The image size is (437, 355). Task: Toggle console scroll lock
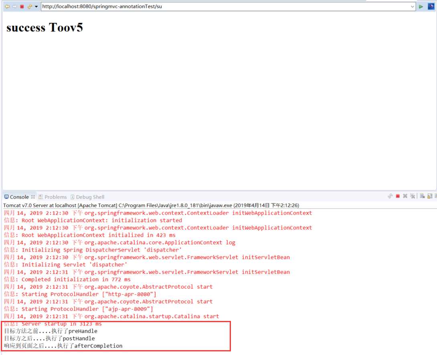coord(430,196)
